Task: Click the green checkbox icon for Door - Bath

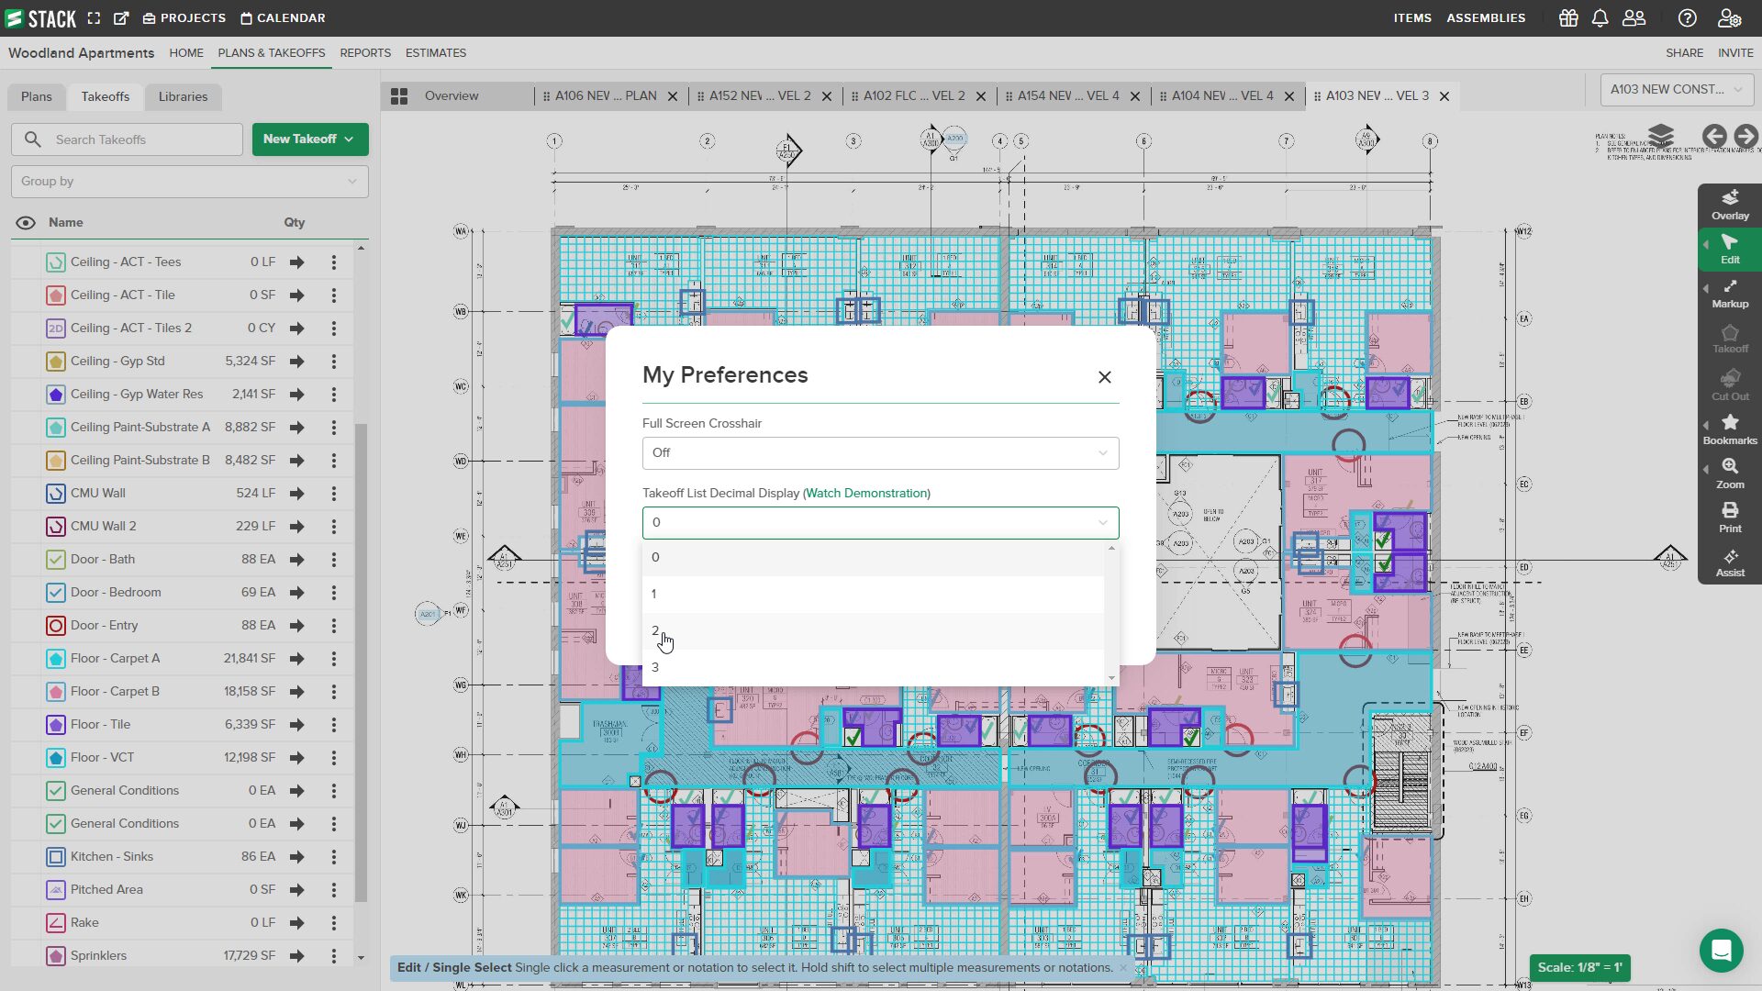Action: coord(56,559)
